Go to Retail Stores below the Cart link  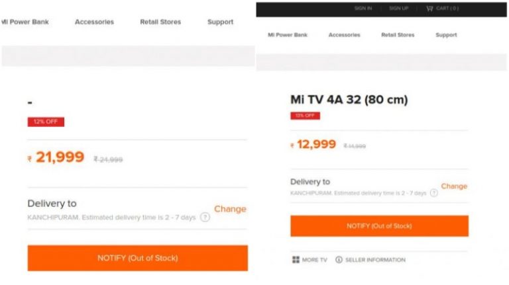point(398,35)
